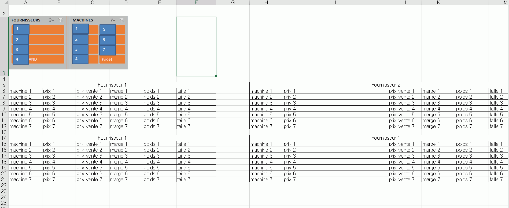The height and width of the screenshot is (208, 509).
Task: Select column B header
Action: (x=59, y=2)
